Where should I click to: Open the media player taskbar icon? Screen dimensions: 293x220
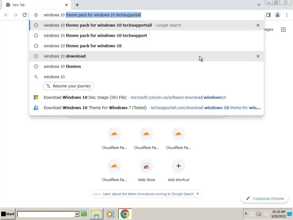point(110,214)
